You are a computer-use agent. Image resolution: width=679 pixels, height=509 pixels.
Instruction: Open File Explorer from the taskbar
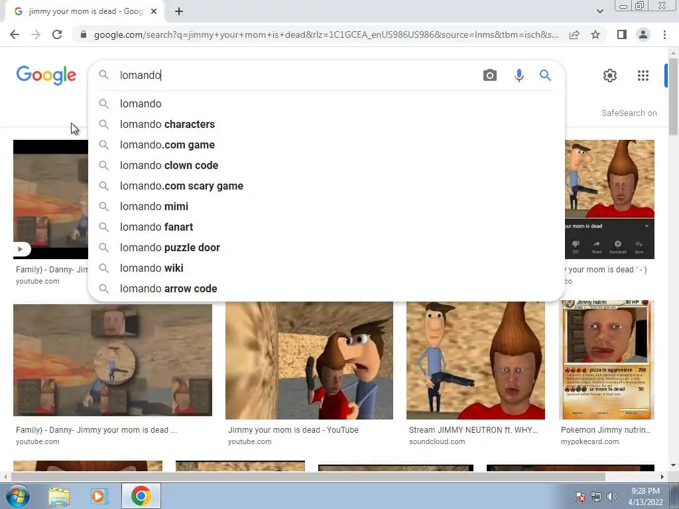pos(59,496)
